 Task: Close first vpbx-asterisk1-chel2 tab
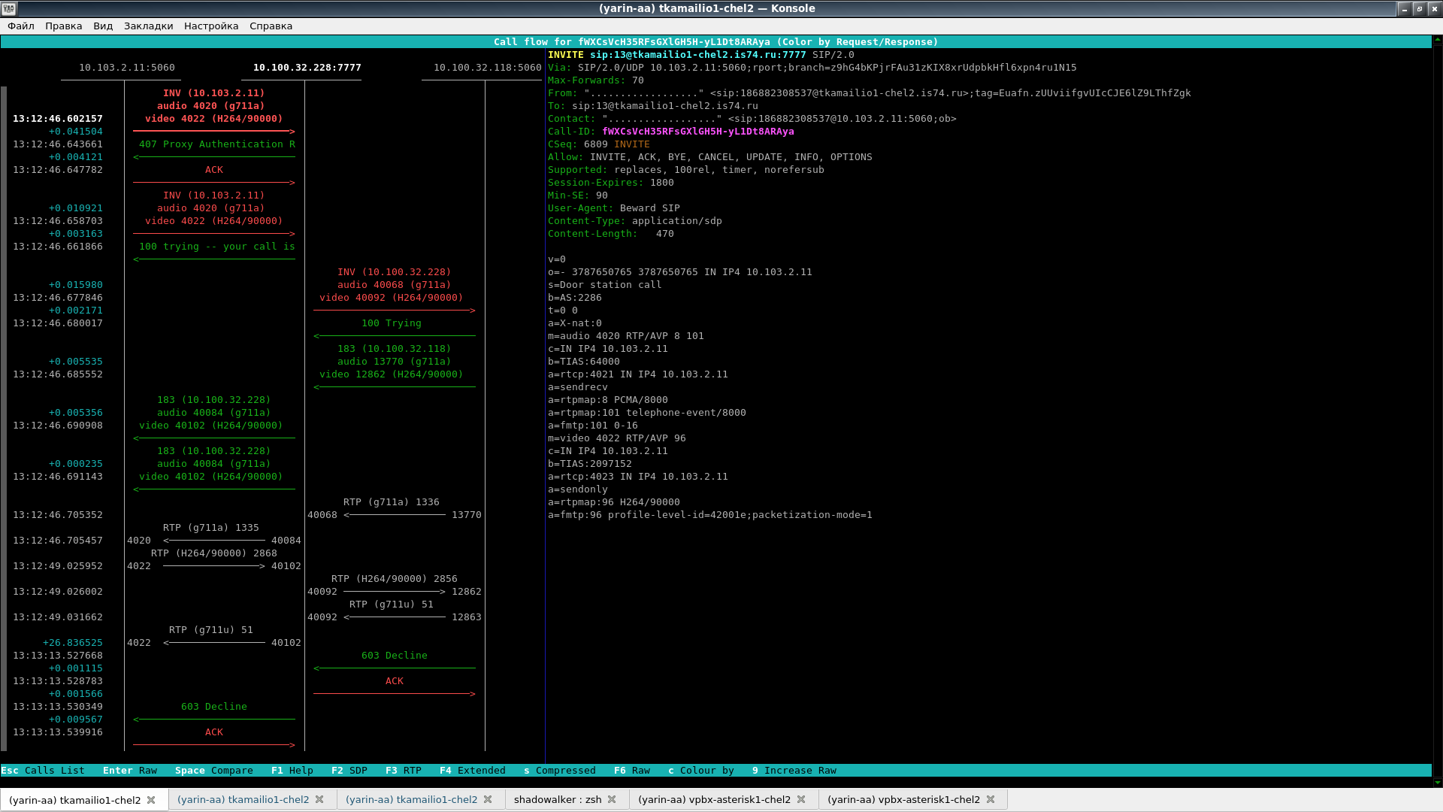801,800
